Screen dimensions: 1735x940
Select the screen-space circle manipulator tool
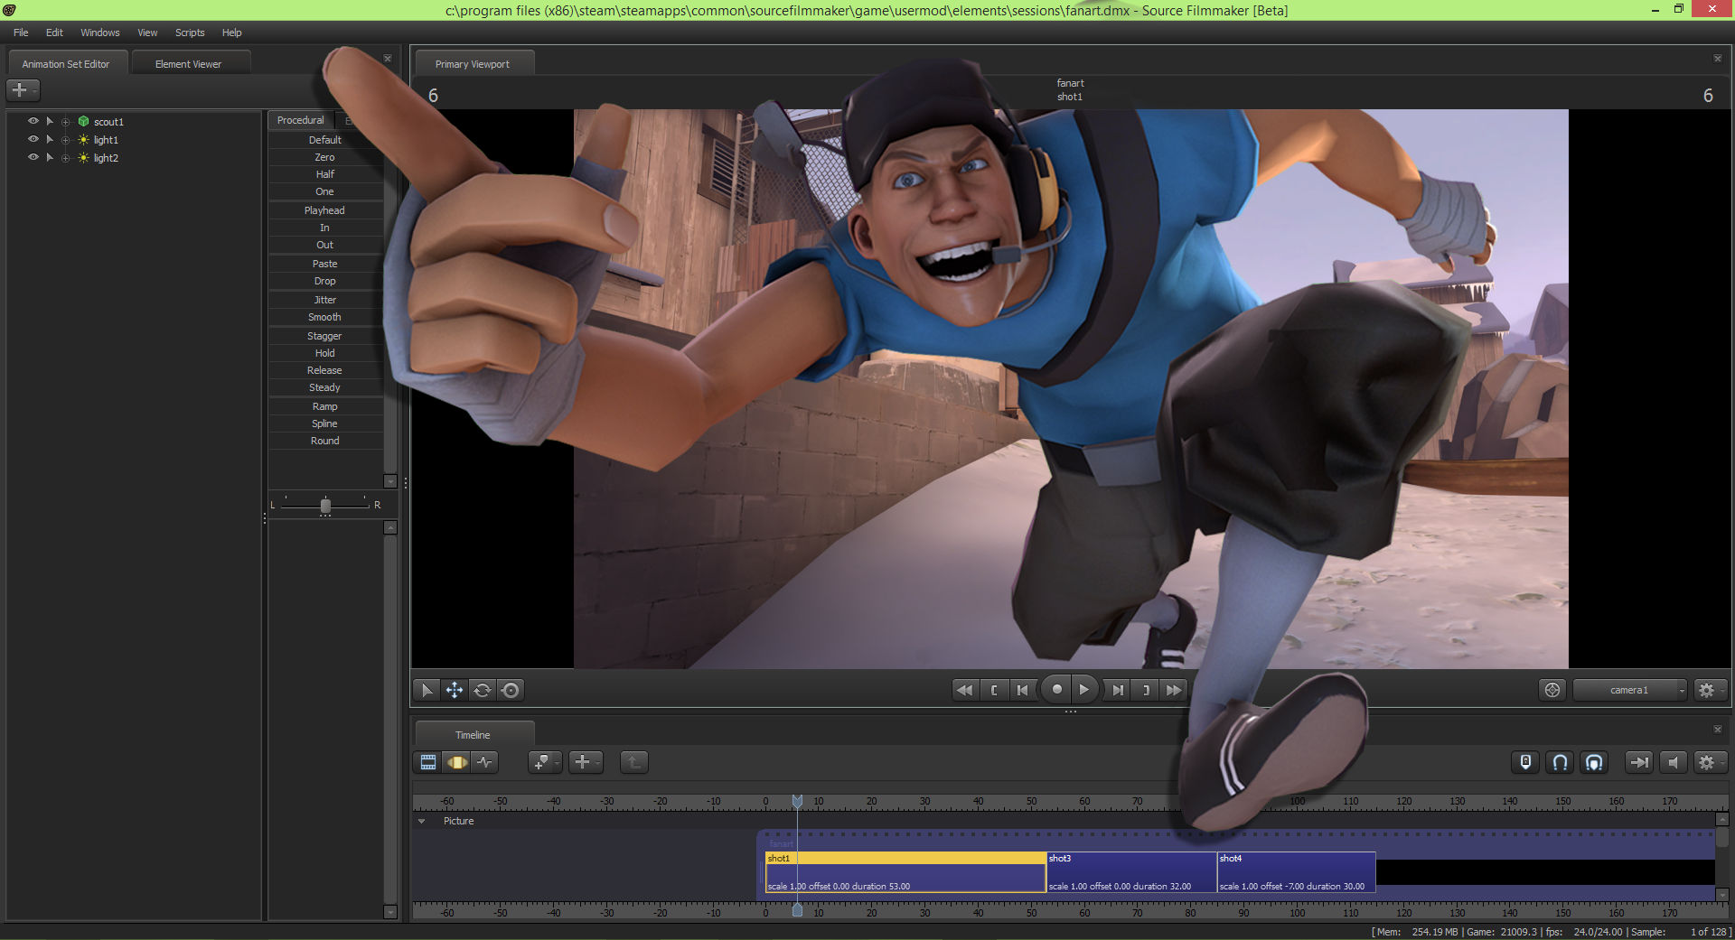pos(511,690)
